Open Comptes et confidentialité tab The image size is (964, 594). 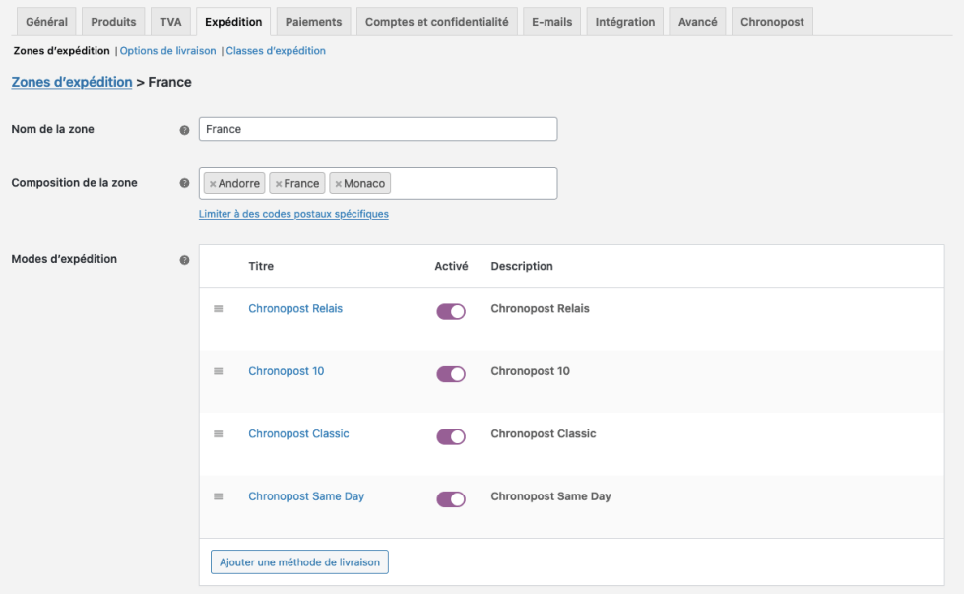[x=437, y=22]
